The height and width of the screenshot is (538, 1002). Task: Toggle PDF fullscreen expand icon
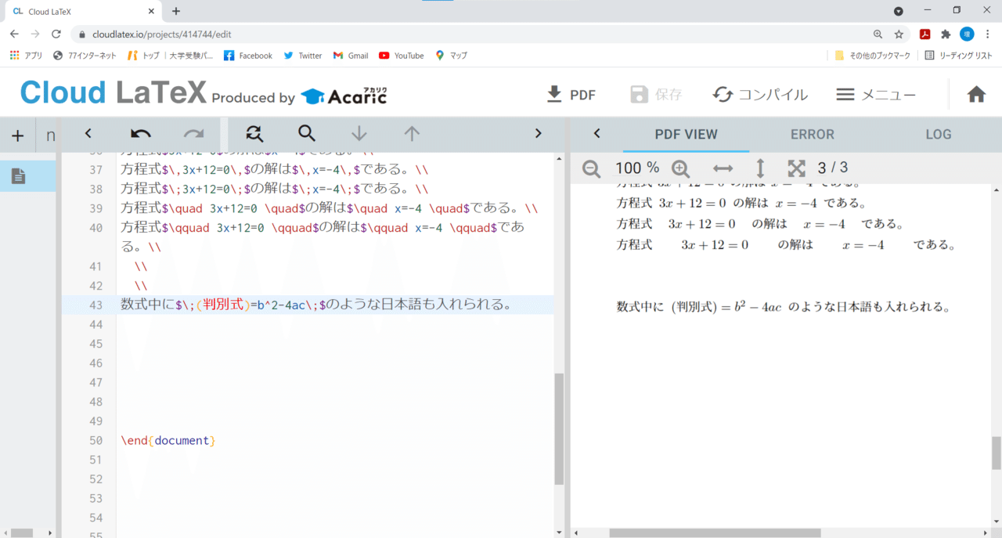[796, 168]
